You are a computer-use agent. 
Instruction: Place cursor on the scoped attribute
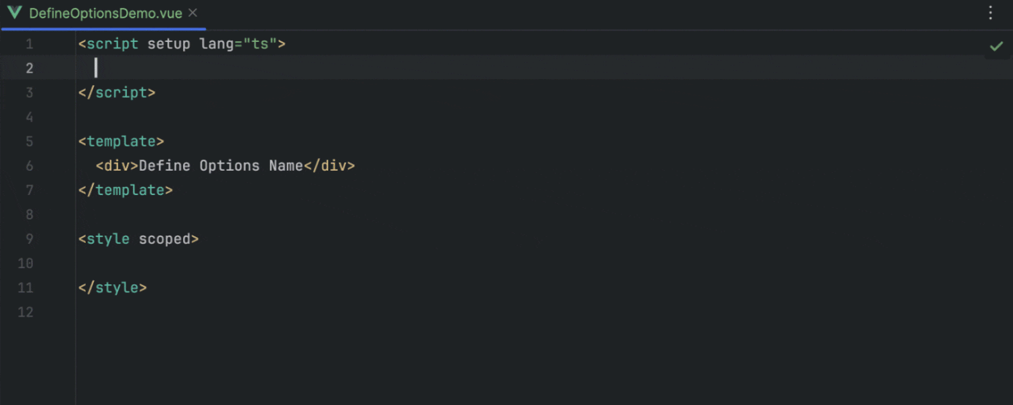[165, 239]
